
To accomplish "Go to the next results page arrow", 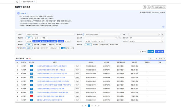I will click(95, 106).
